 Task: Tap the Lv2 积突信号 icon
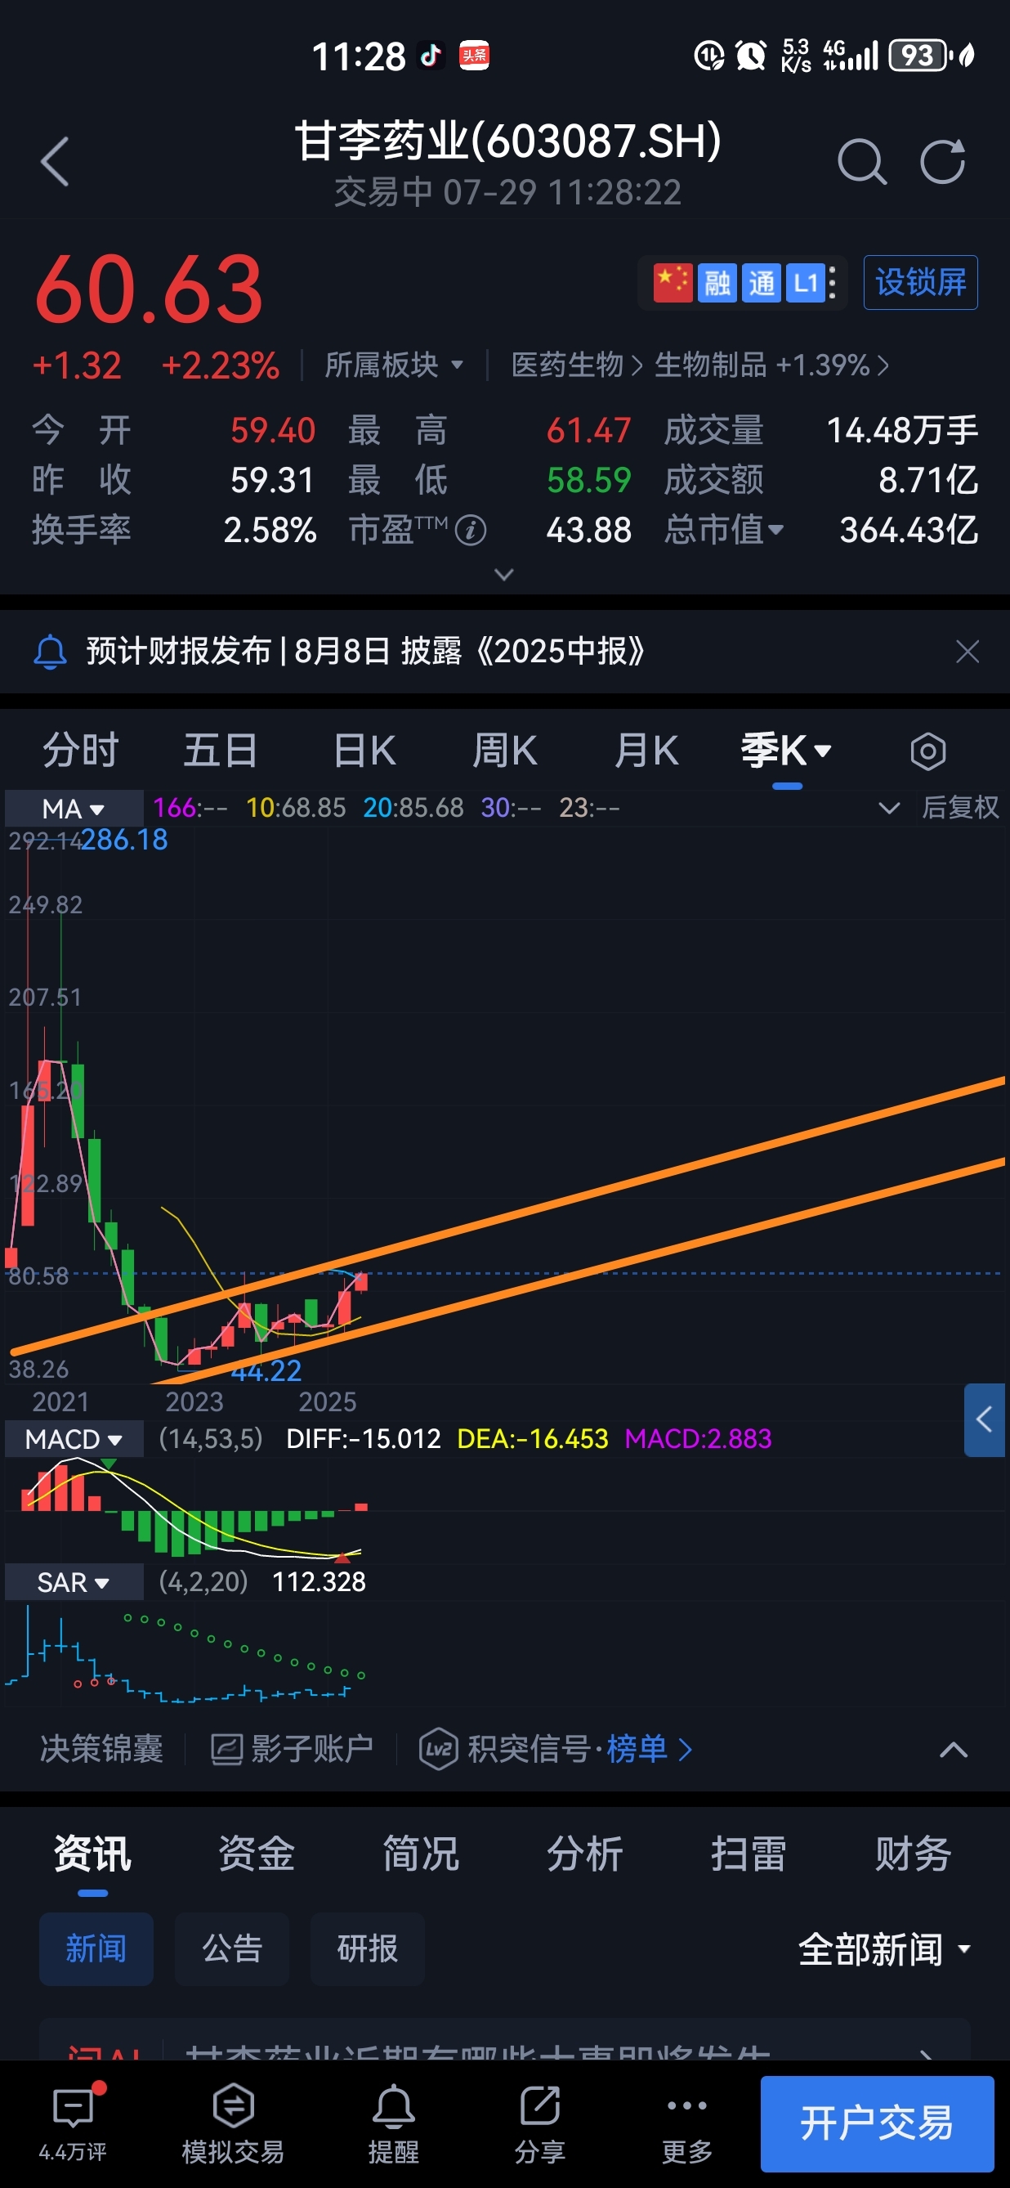439,1749
